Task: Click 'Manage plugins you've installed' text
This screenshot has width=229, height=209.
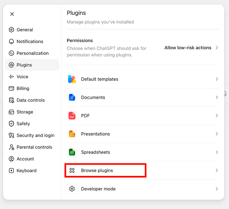Action: point(100,22)
